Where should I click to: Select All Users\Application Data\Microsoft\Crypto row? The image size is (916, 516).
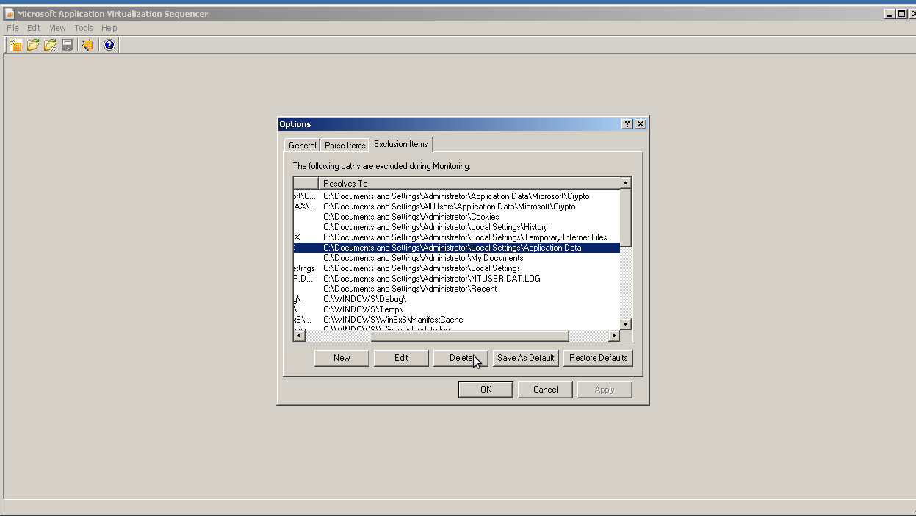(x=457, y=207)
